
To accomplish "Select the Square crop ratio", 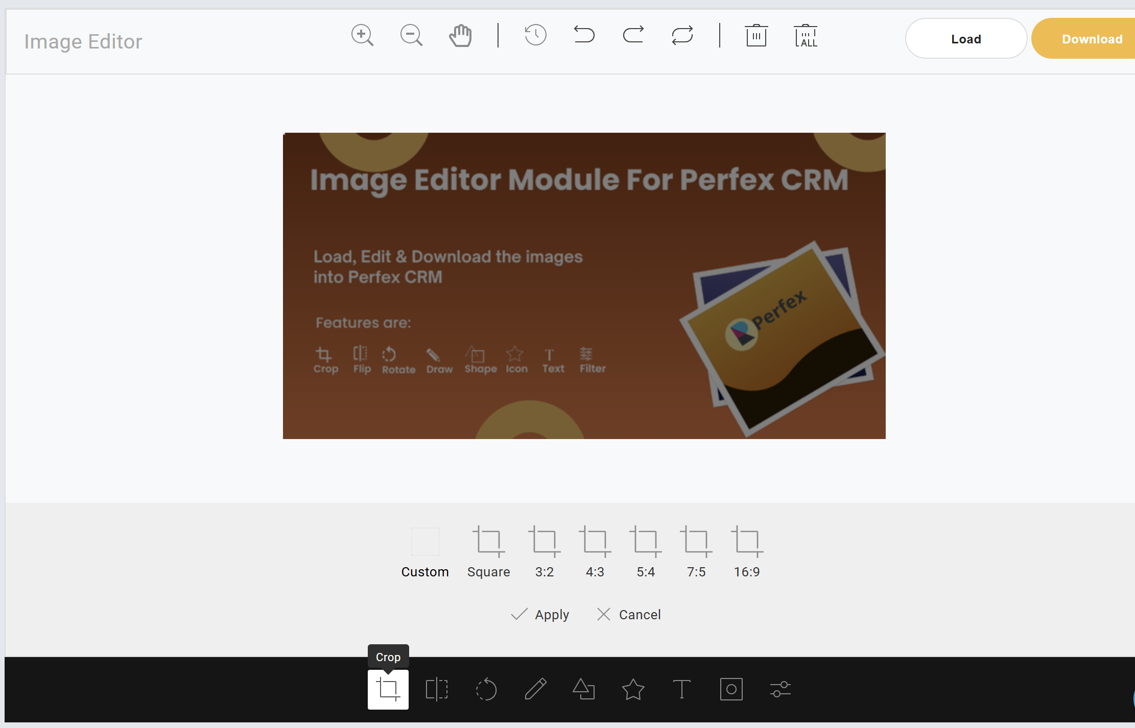I will pos(488,551).
